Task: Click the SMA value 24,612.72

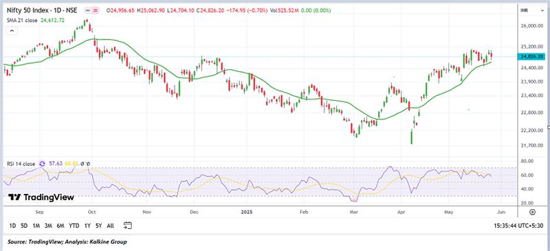Action: click(53, 21)
